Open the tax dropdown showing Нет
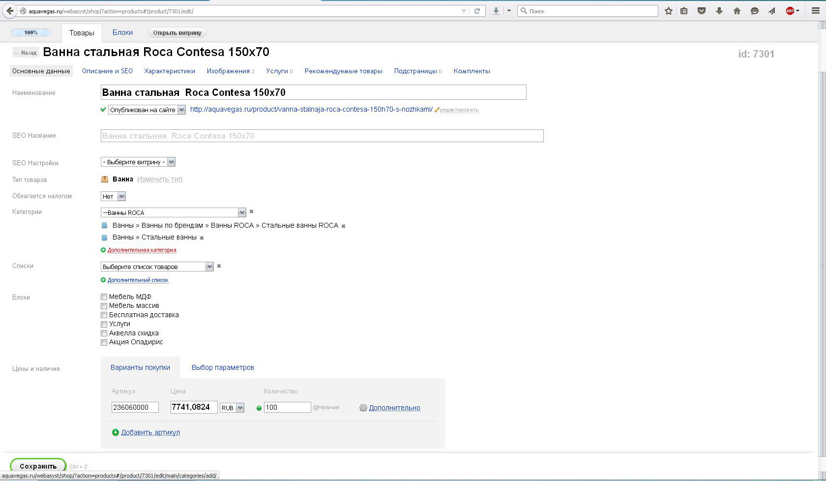This screenshot has height=481, width=826. pos(114,196)
